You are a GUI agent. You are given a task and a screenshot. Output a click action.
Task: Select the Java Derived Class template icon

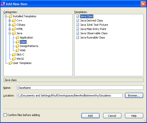tap(78, 20)
